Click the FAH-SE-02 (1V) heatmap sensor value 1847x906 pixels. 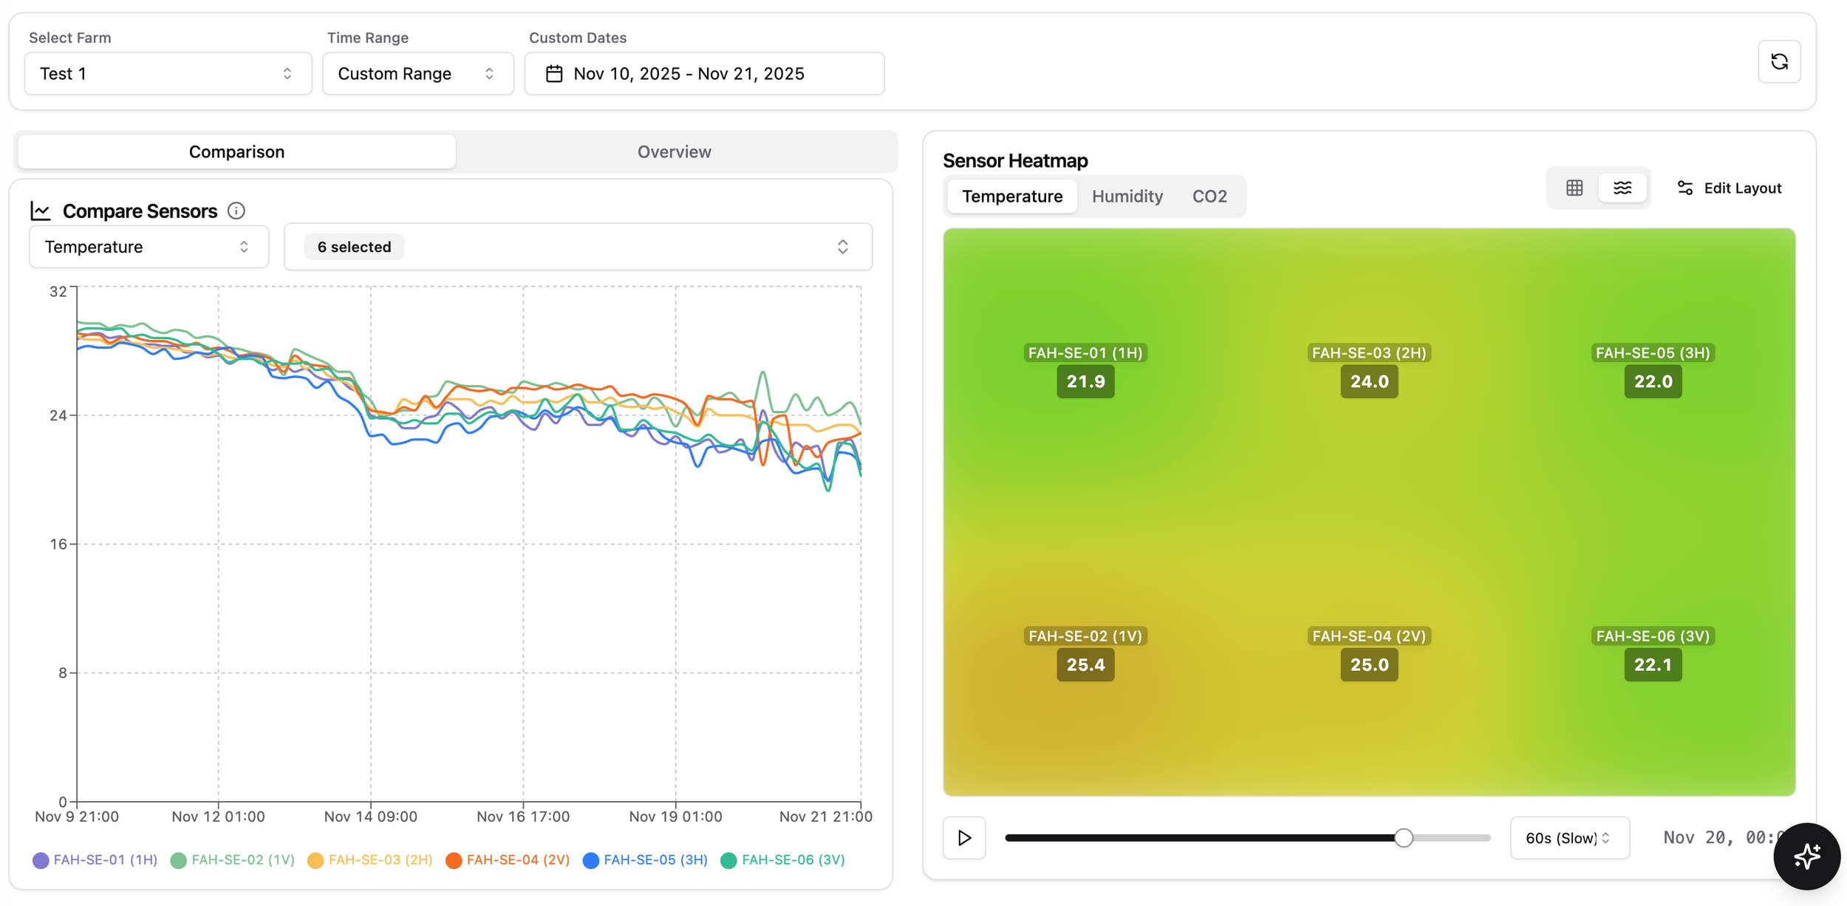1085,665
